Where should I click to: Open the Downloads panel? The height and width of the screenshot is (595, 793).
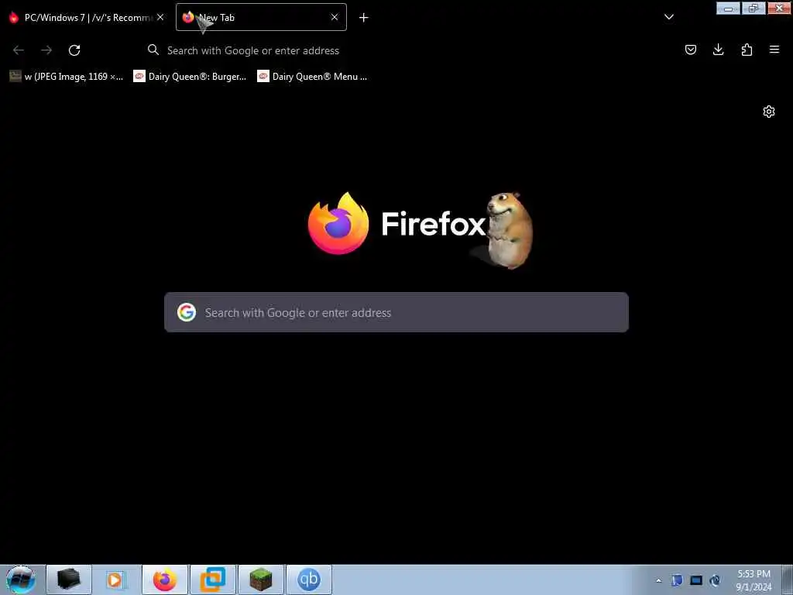point(718,50)
